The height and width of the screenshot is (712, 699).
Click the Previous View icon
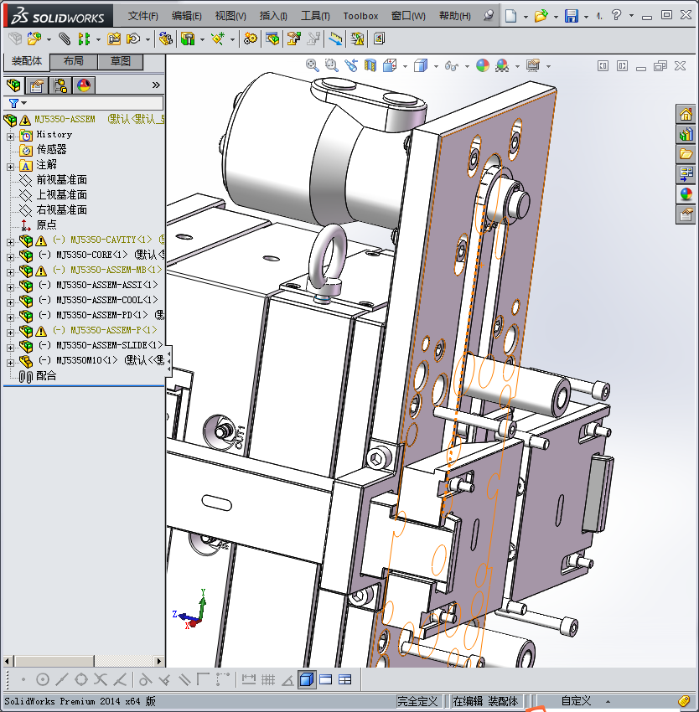[351, 66]
